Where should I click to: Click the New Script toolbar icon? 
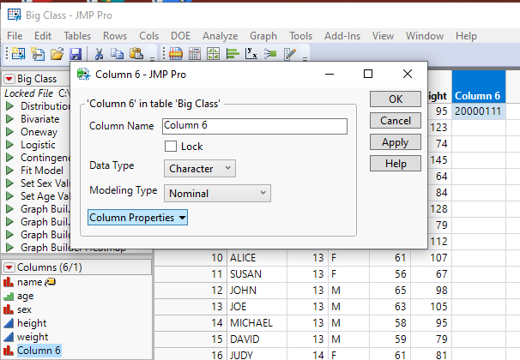(x=38, y=53)
